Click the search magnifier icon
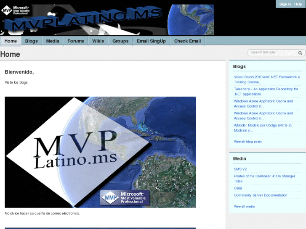Screen dimensions: 306x229 [300, 53]
